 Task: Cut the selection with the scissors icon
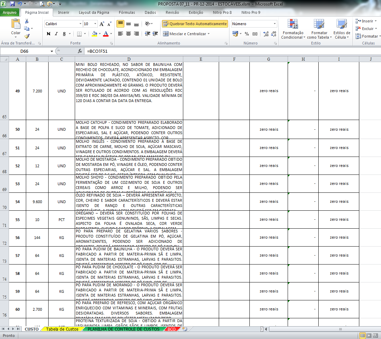pos(27,21)
